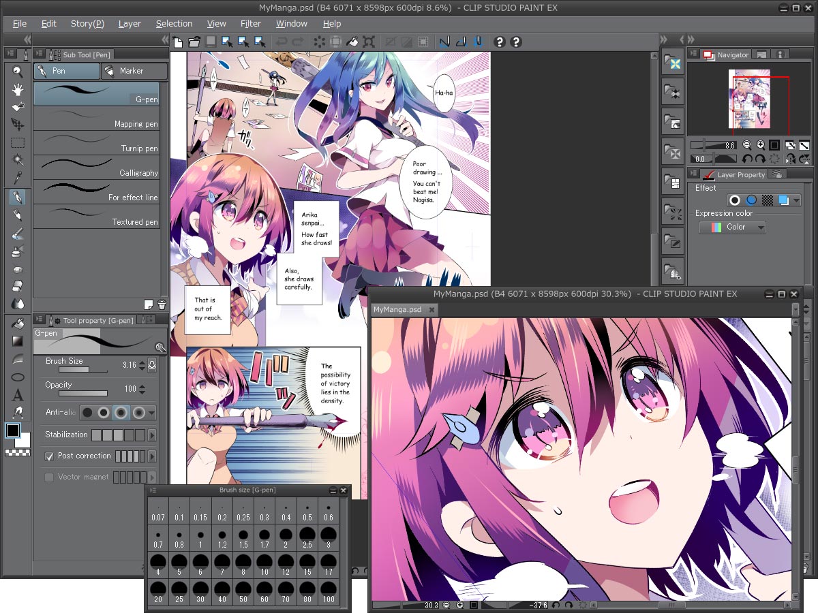Open the Filter menu
The image size is (818, 613).
251,23
